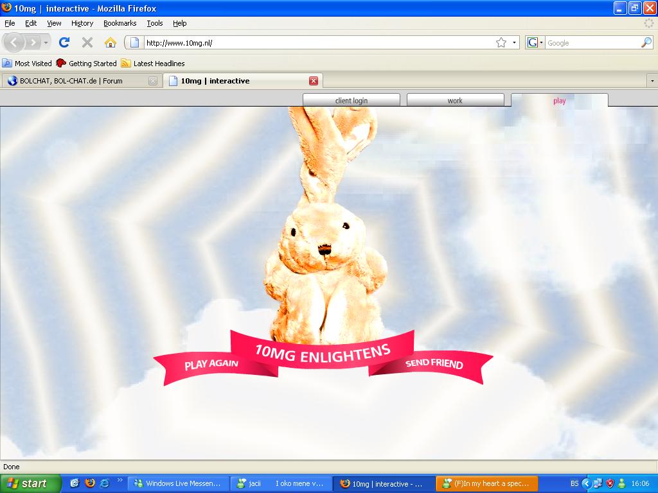The width and height of the screenshot is (658, 493).
Task: Open the Help menu
Action: pos(180,23)
